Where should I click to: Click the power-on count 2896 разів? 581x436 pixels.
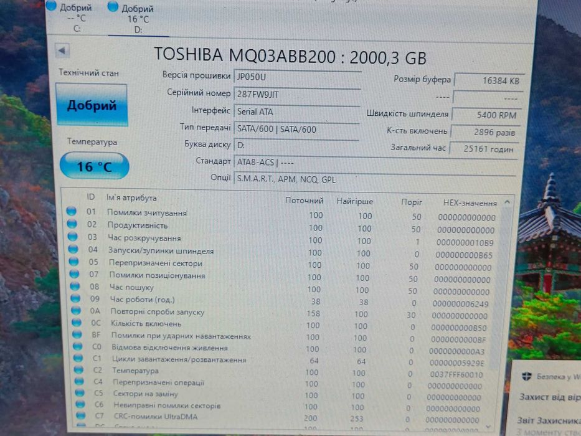point(485,132)
